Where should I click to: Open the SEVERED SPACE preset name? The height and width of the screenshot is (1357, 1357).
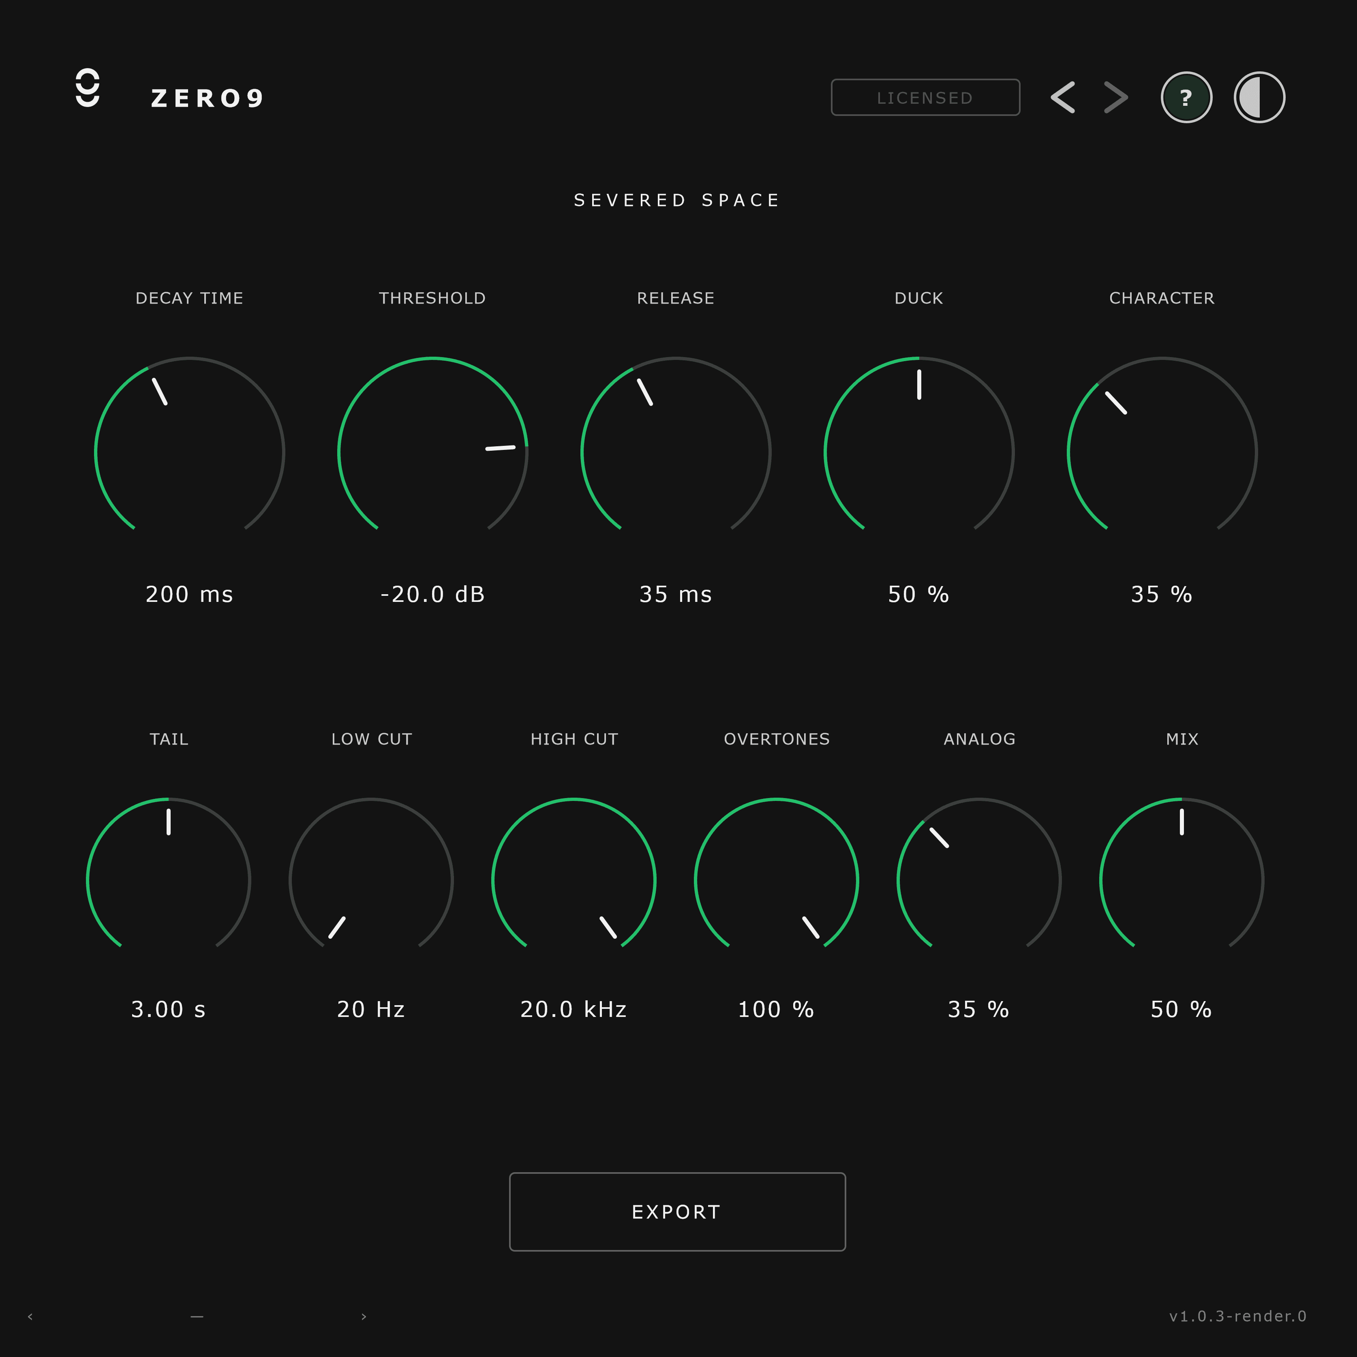677,200
